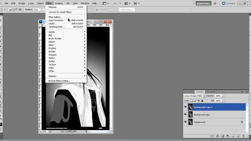Click the Lock transparent pixels icon
This screenshot has height=141, width=251.
click(x=192, y=101)
